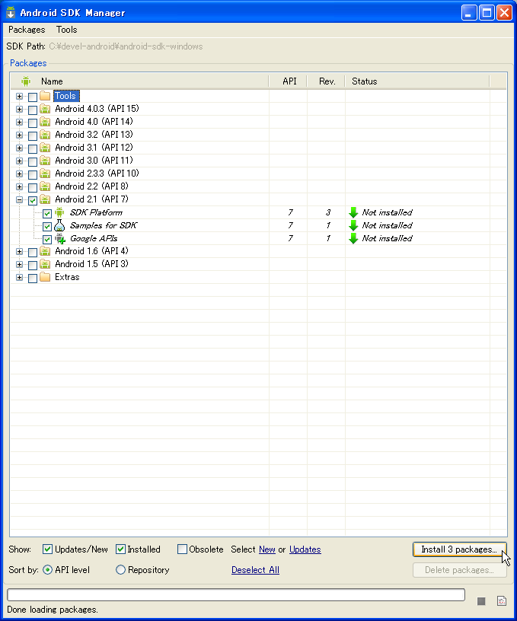
Task: Expand the Android 3.1 (API 12) node
Action: point(19,148)
